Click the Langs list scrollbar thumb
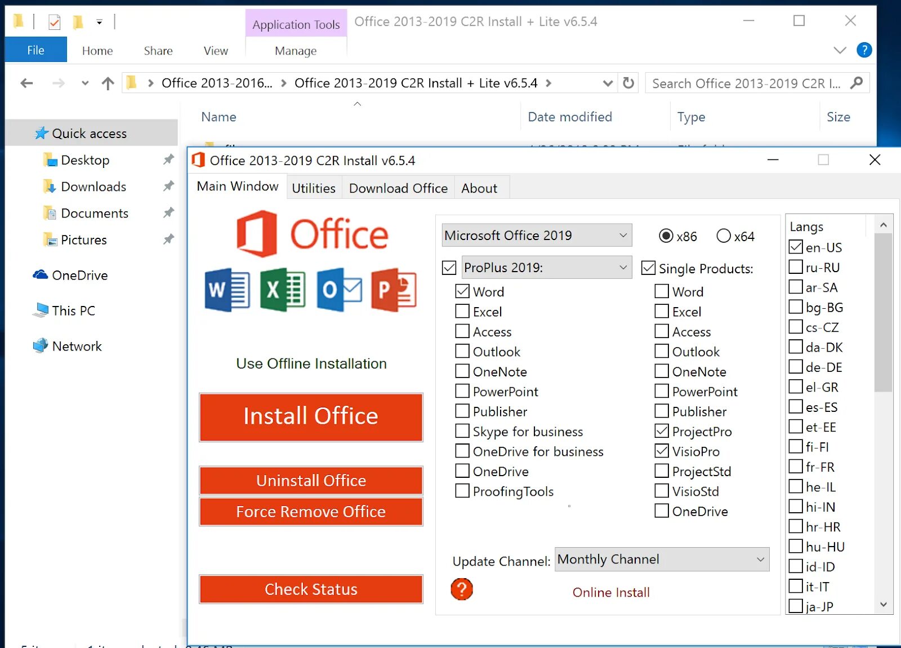This screenshot has height=648, width=901. pyautogui.click(x=883, y=312)
